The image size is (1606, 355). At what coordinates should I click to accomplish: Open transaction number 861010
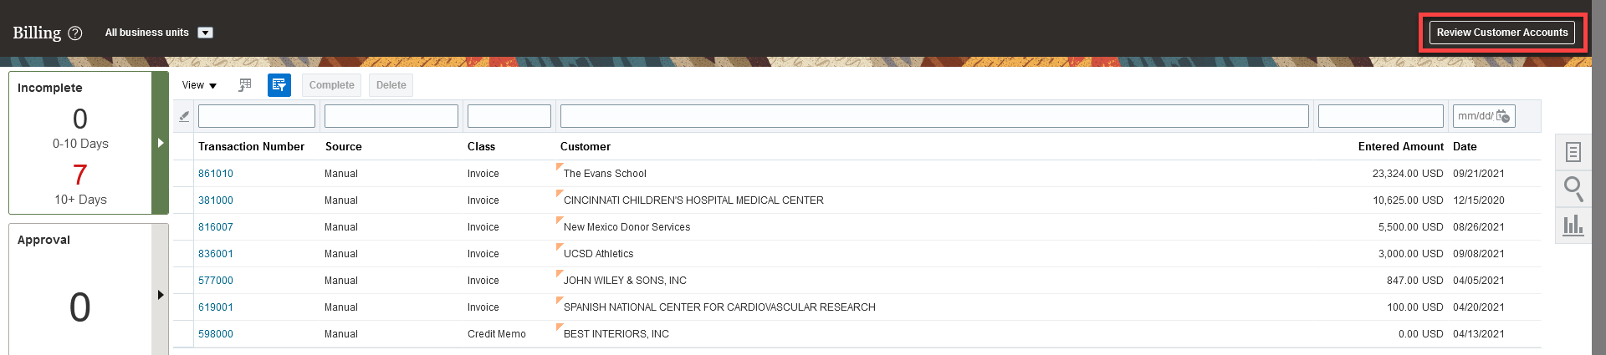pos(216,174)
